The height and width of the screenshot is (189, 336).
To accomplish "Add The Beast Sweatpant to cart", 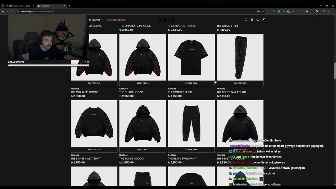I will click(191, 150).
